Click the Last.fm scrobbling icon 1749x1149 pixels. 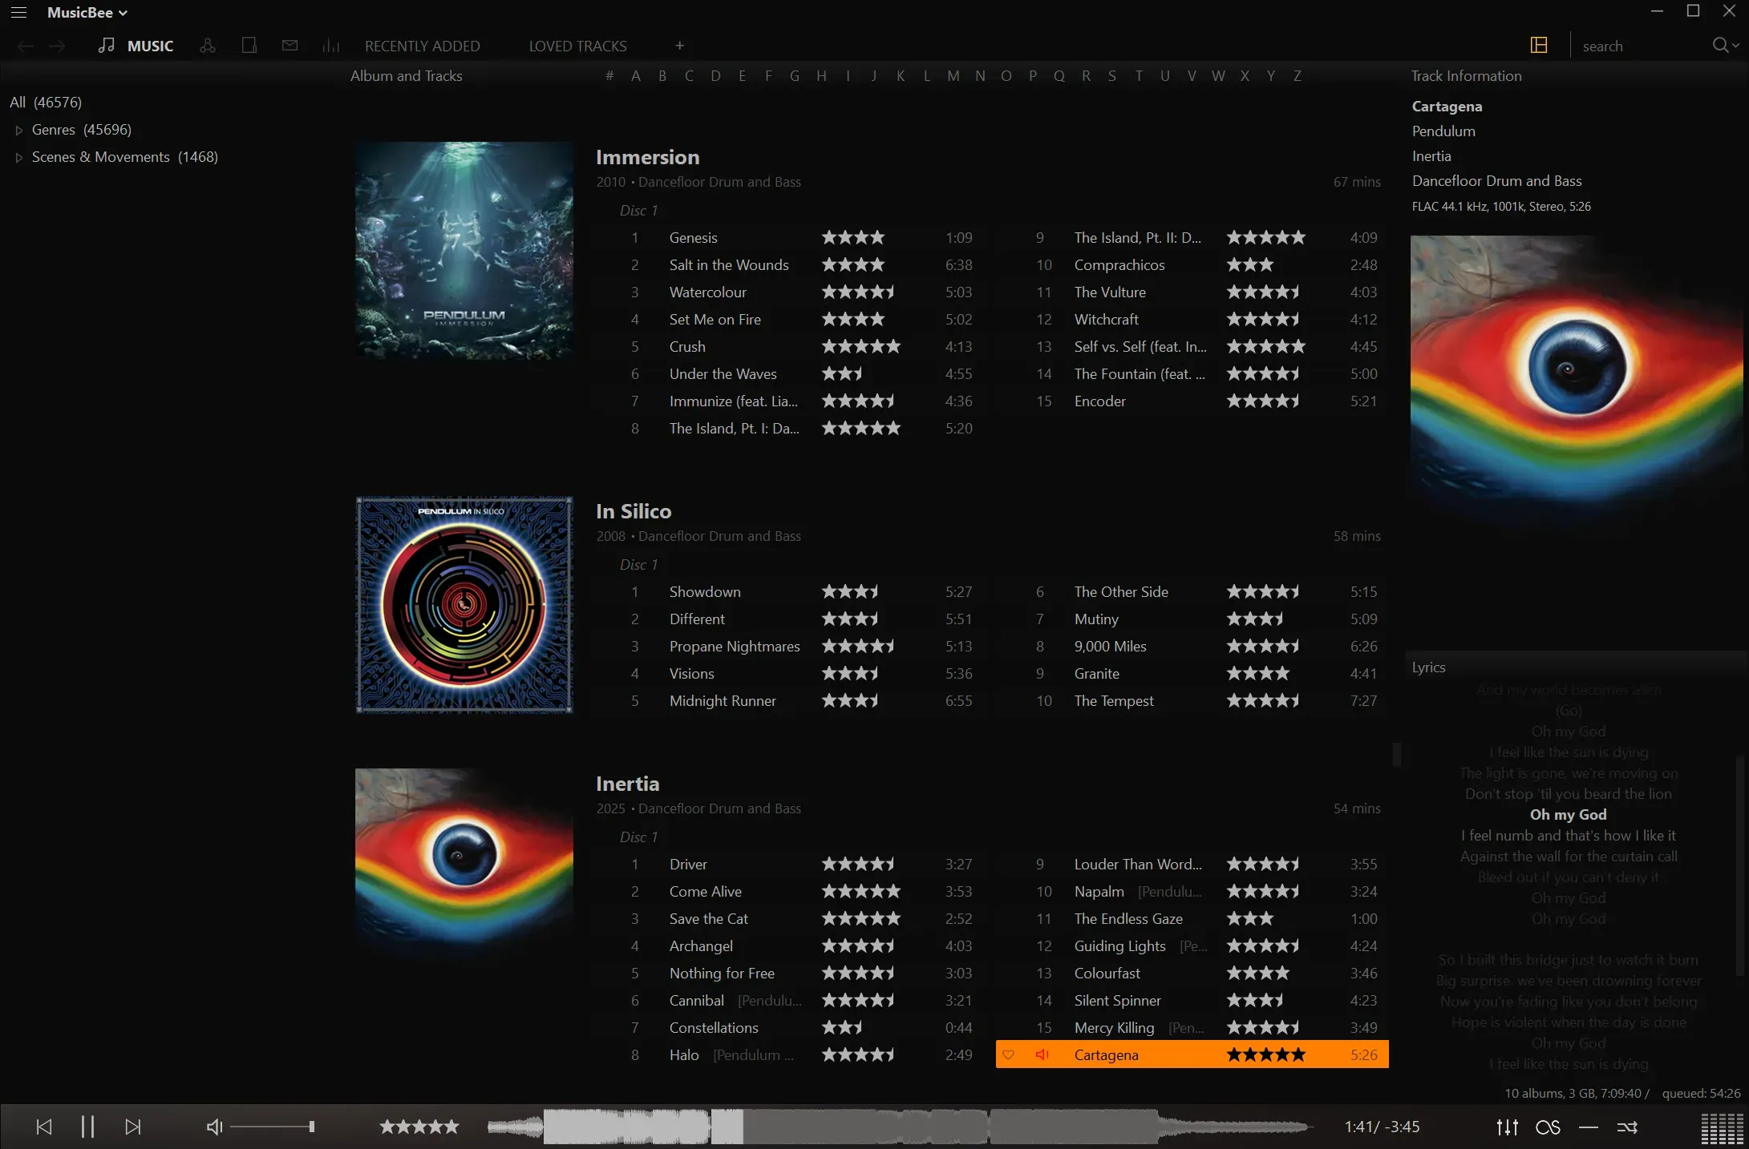1547,1127
